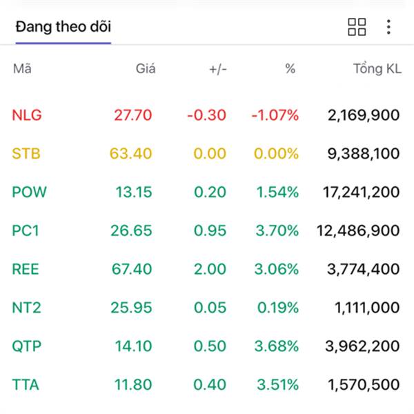Open the STB stock ticker
Screen dimensions: 414x414
(26, 153)
